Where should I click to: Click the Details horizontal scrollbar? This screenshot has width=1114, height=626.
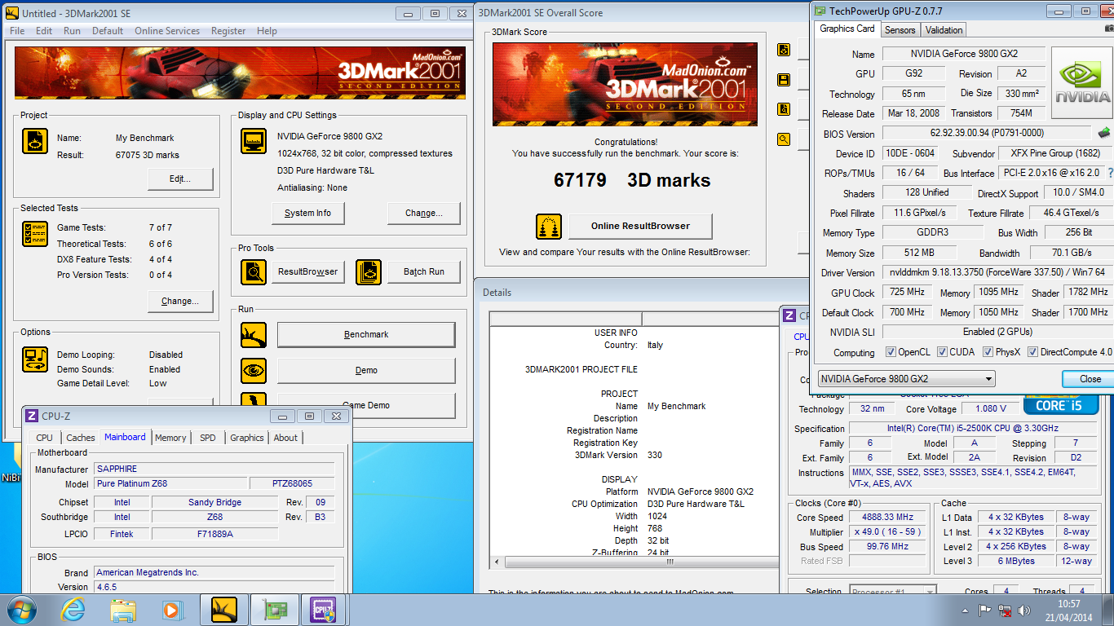coord(634,562)
